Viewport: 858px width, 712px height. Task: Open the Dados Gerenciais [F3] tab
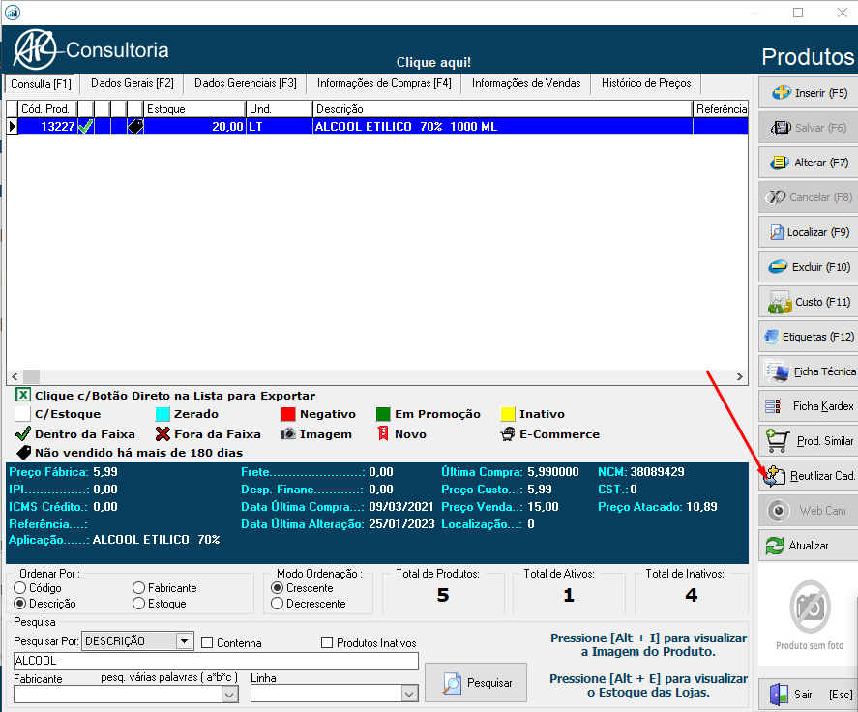pyautogui.click(x=246, y=83)
